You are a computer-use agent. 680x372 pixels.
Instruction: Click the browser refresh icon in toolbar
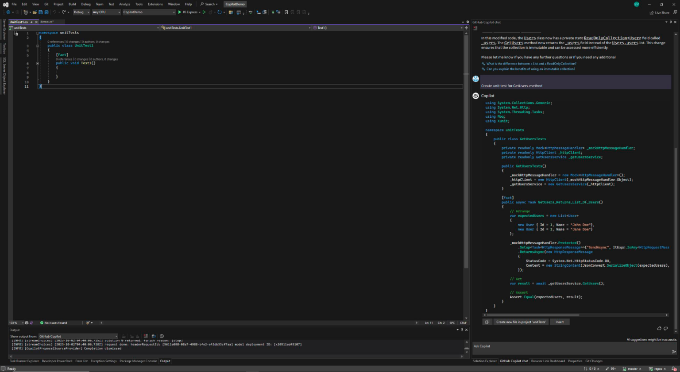(x=219, y=12)
